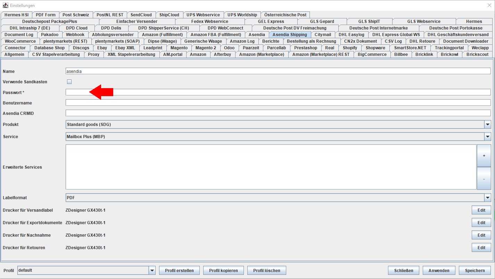Open the UPS Webservice tab

(203, 15)
